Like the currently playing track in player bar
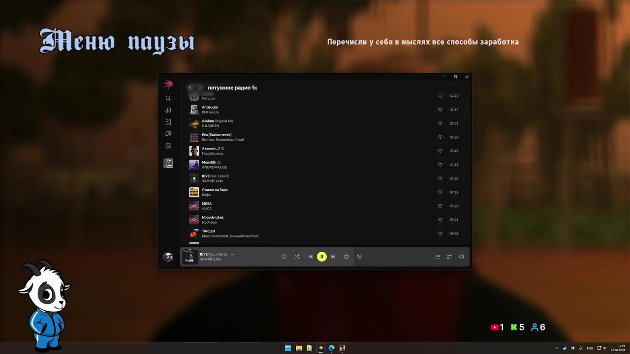Image resolution: width=630 pixels, height=354 pixels. [x=284, y=257]
